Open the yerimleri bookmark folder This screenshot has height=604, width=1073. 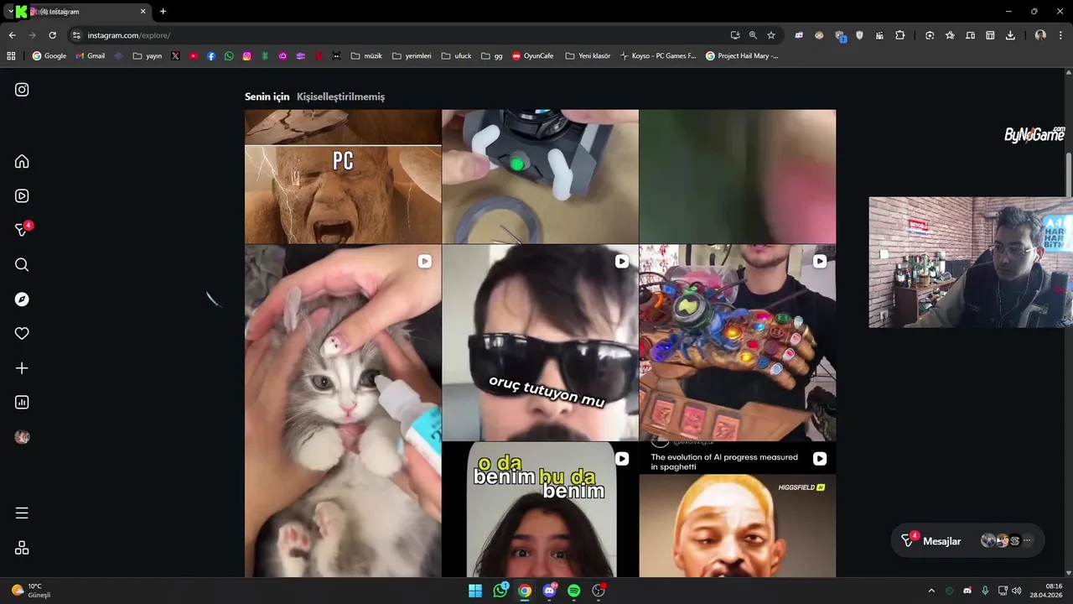click(x=412, y=56)
